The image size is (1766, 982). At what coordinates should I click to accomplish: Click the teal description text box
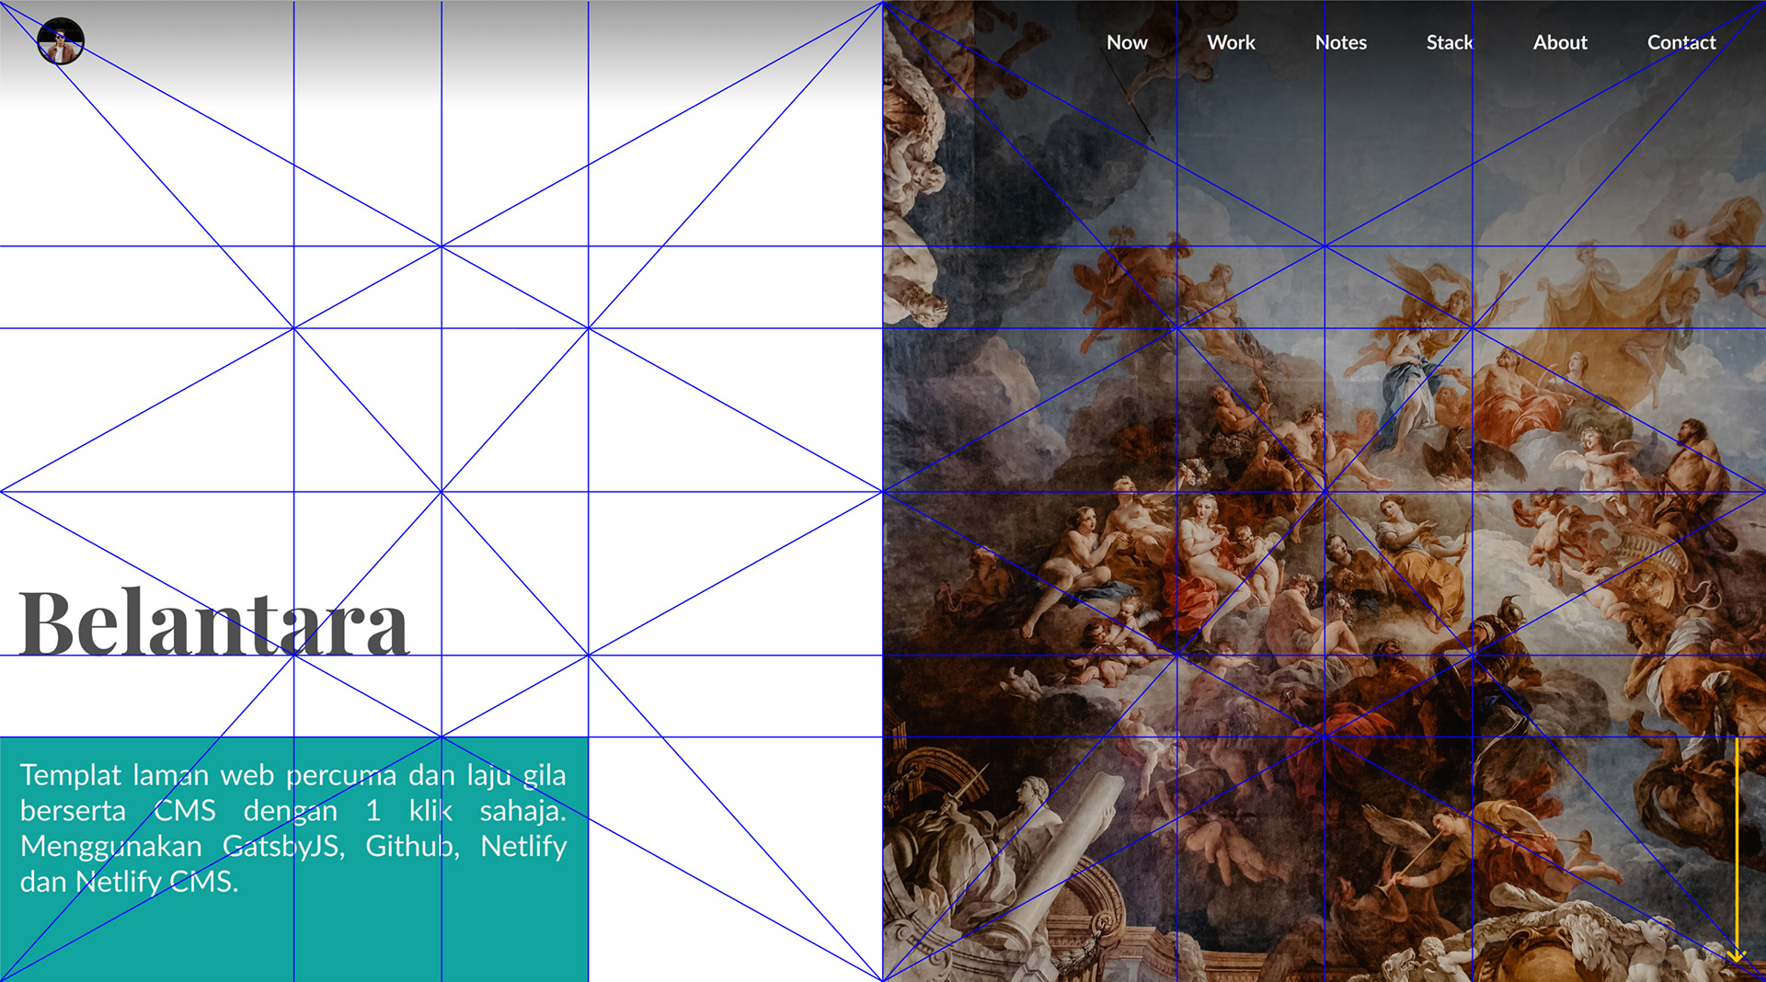pyautogui.click(x=294, y=859)
